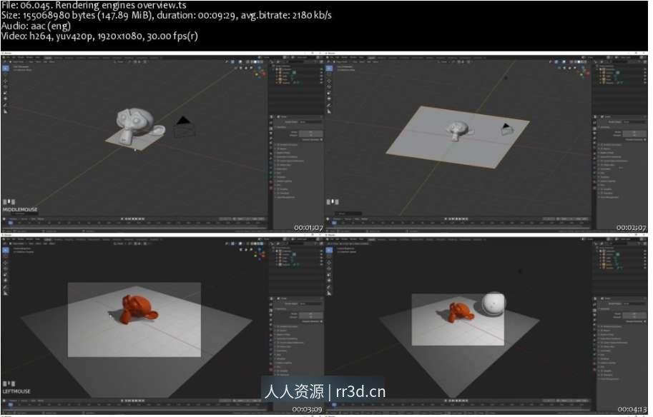
Task: Click blue Z axis gizmo dot, 00:01:07 frame
Action: click(x=260, y=69)
